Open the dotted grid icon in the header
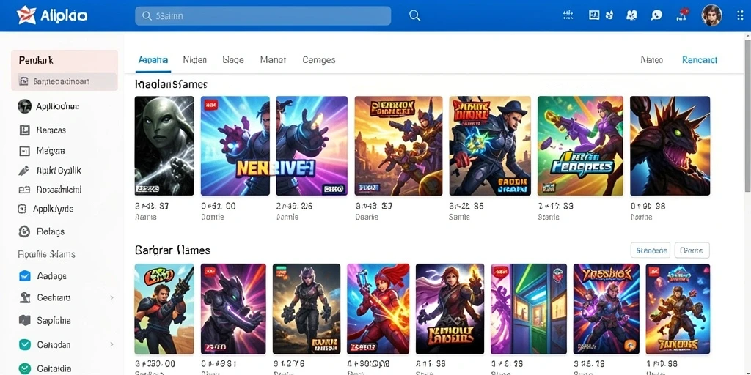751x375 pixels. 568,15
